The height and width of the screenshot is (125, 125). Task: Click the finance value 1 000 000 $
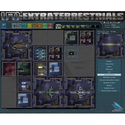tap(116, 27)
